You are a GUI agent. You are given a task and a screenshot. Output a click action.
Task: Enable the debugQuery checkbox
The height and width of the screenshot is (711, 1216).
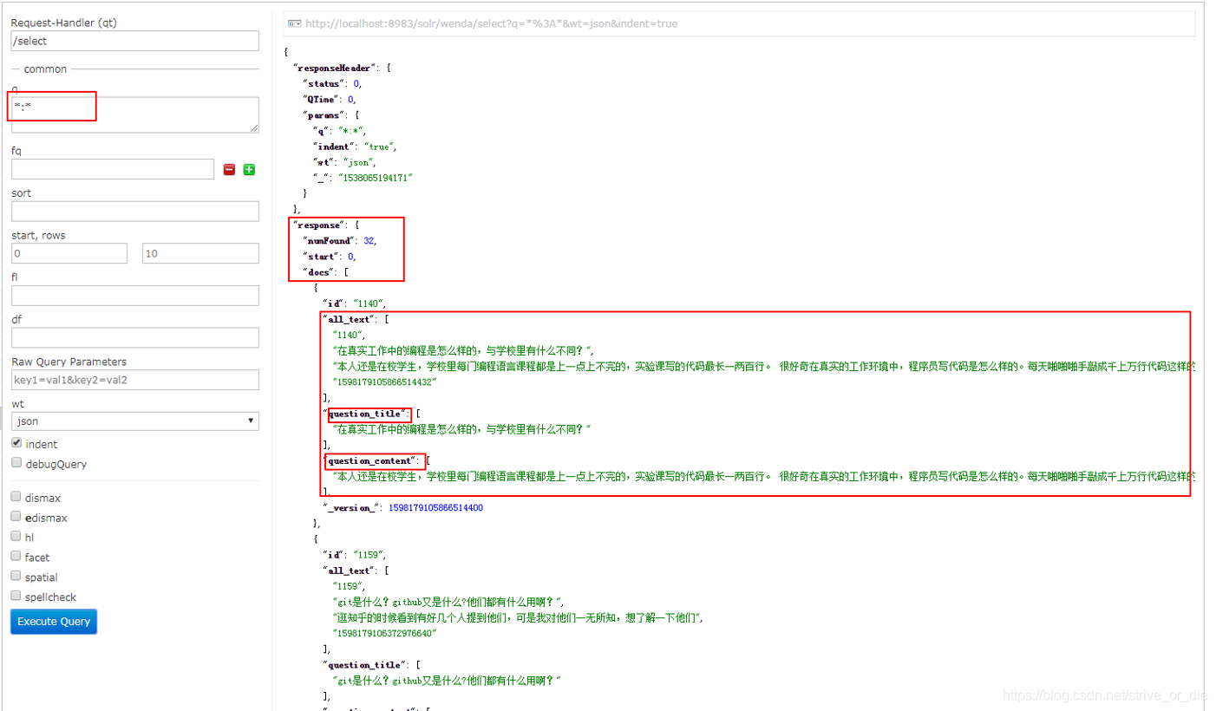[x=16, y=463]
